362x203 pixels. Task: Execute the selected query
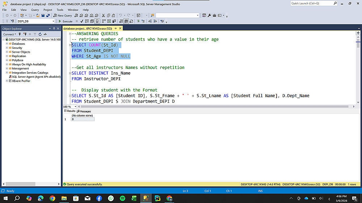(66, 21)
